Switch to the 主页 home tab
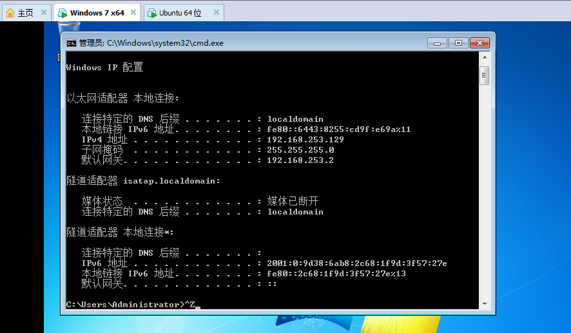This screenshot has width=571, height=333. 26,13
